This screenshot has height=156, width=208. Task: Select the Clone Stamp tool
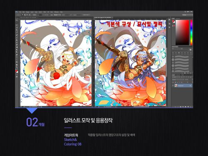(x=17, y=40)
